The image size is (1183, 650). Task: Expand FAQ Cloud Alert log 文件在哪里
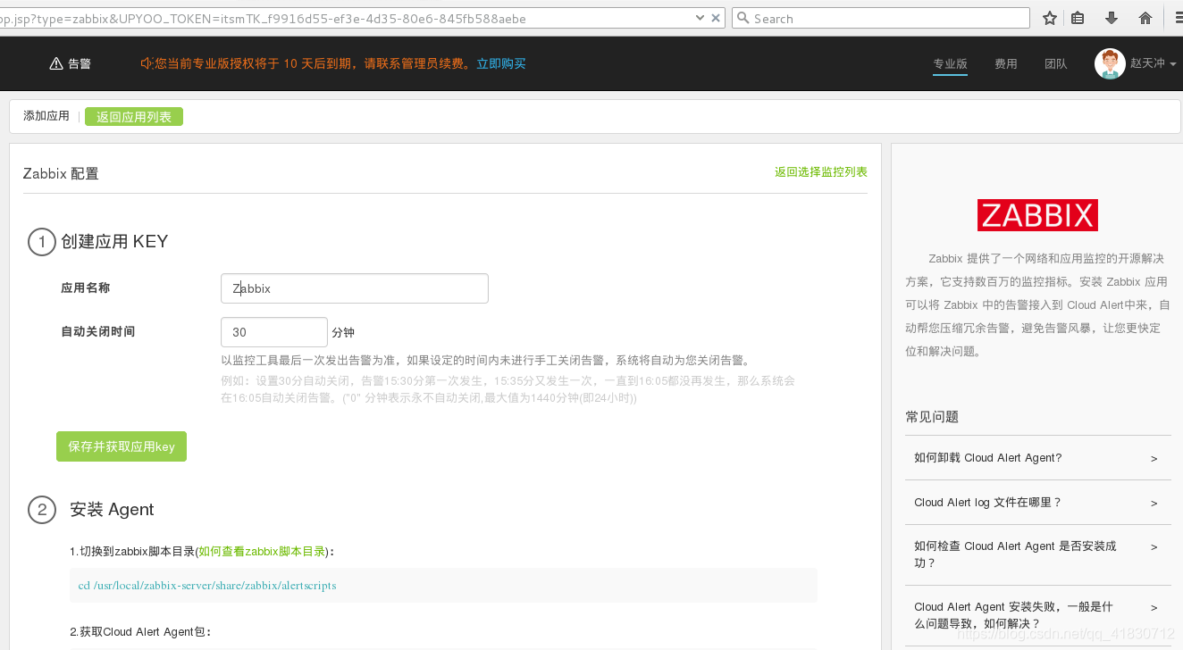[x=1037, y=503]
